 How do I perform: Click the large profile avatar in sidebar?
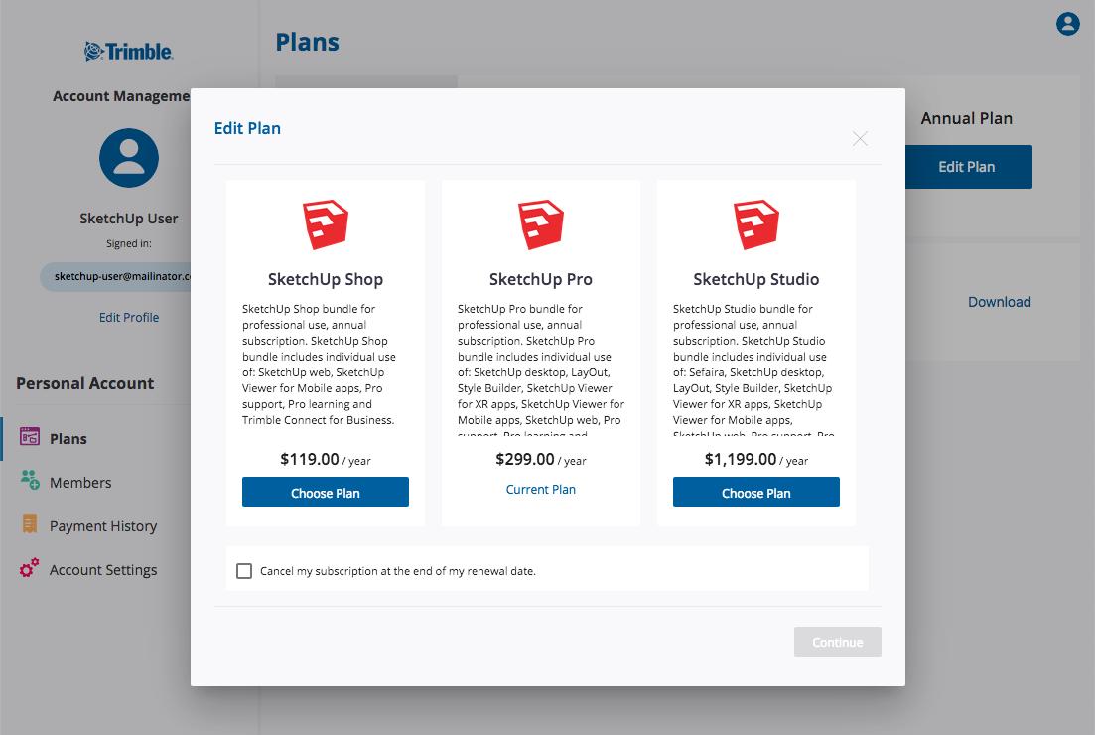coord(128,158)
